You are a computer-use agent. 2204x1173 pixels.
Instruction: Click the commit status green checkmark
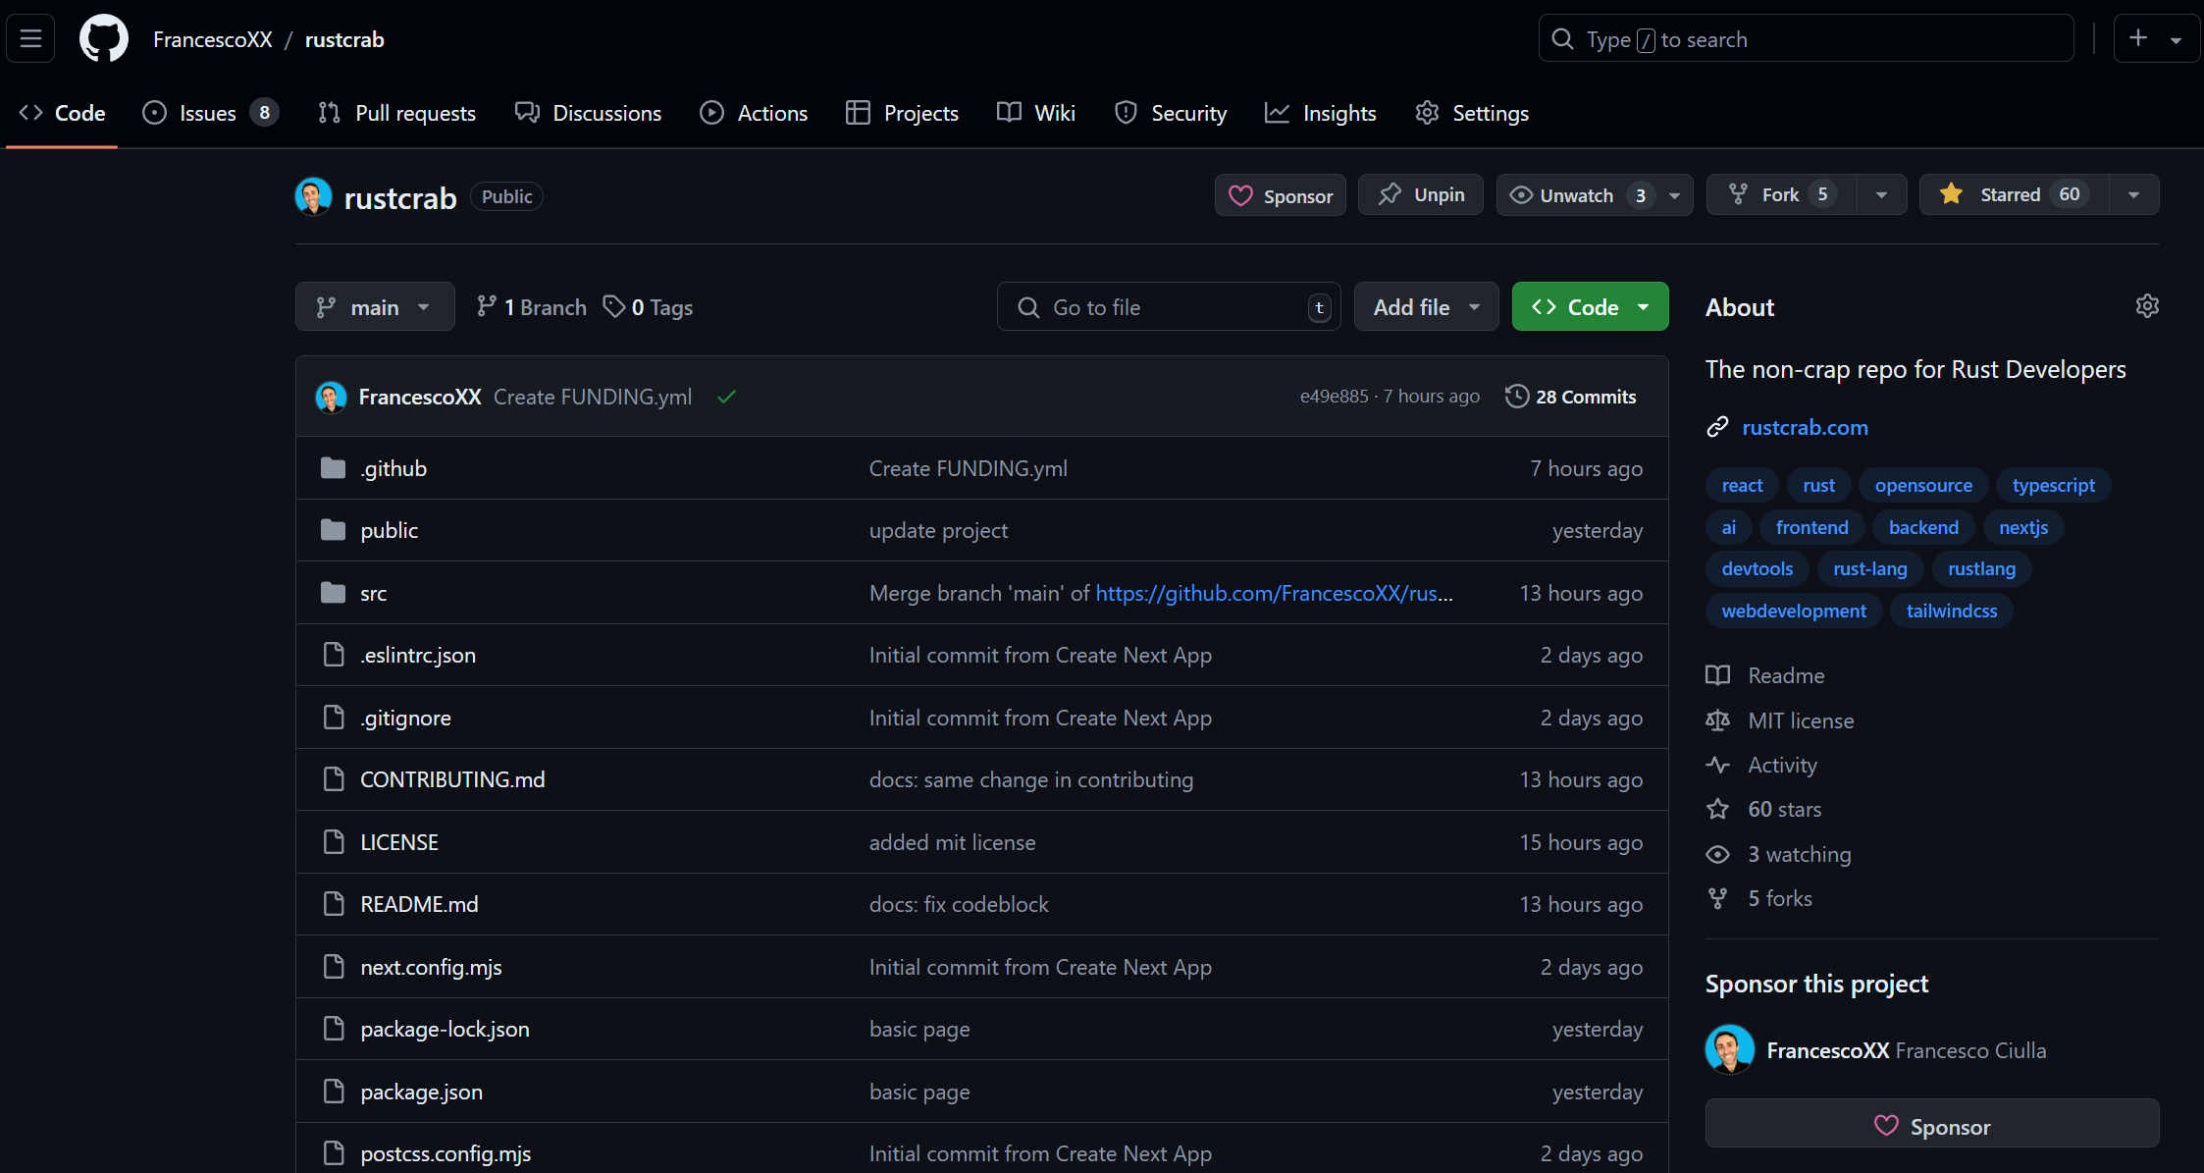[726, 397]
